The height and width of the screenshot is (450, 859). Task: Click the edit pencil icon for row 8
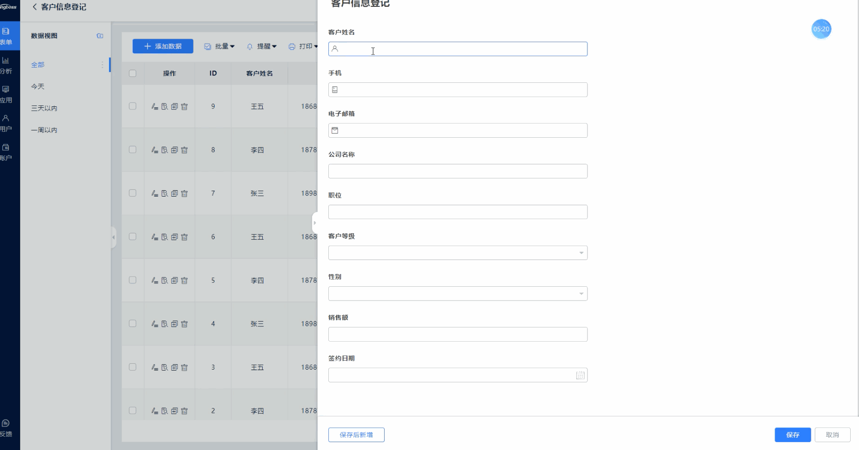point(154,150)
